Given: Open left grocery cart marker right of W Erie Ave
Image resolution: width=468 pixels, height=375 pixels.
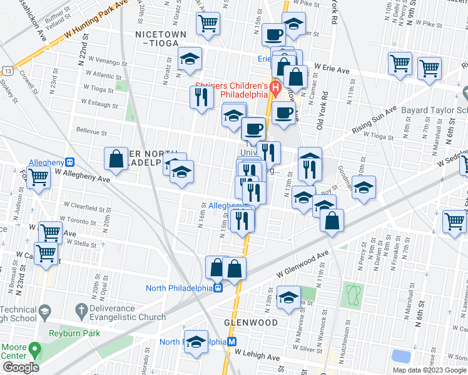Looking at the screenshot, I should pos(400,64).
